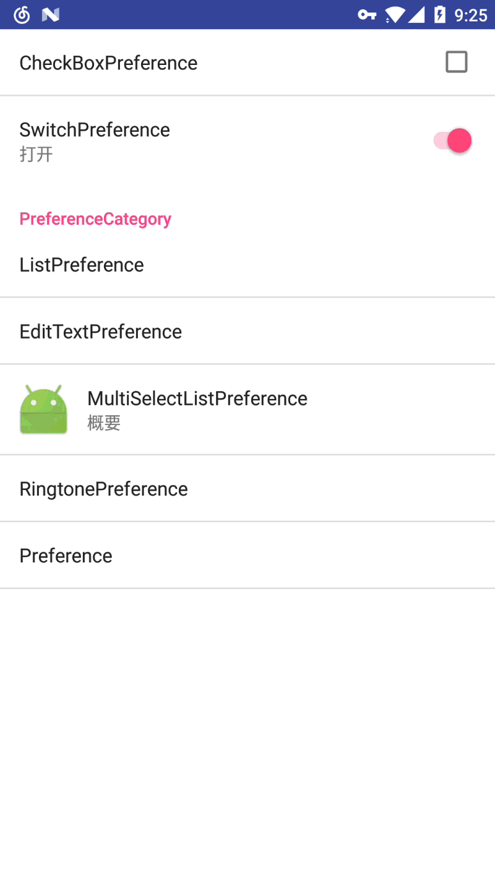Tap the 打开 summary under SwitchPreference
The height and width of the screenshot is (891, 495).
(x=36, y=154)
